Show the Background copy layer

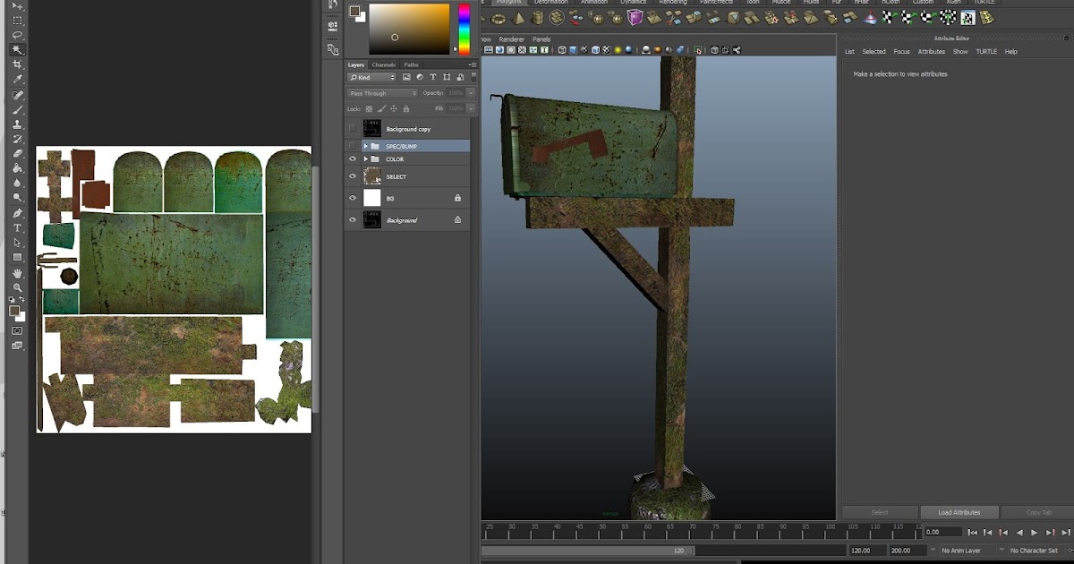pos(353,129)
